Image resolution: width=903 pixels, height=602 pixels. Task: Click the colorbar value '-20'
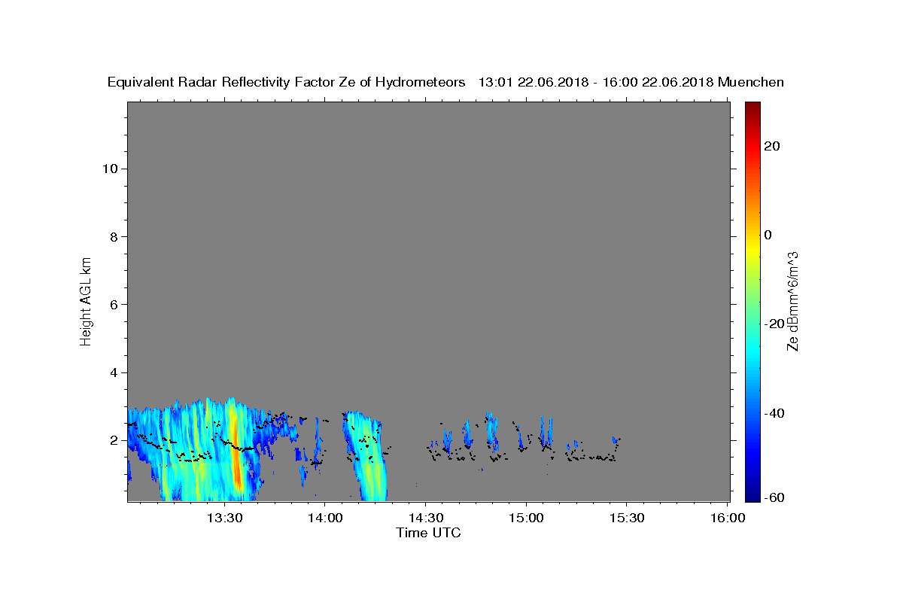click(775, 324)
